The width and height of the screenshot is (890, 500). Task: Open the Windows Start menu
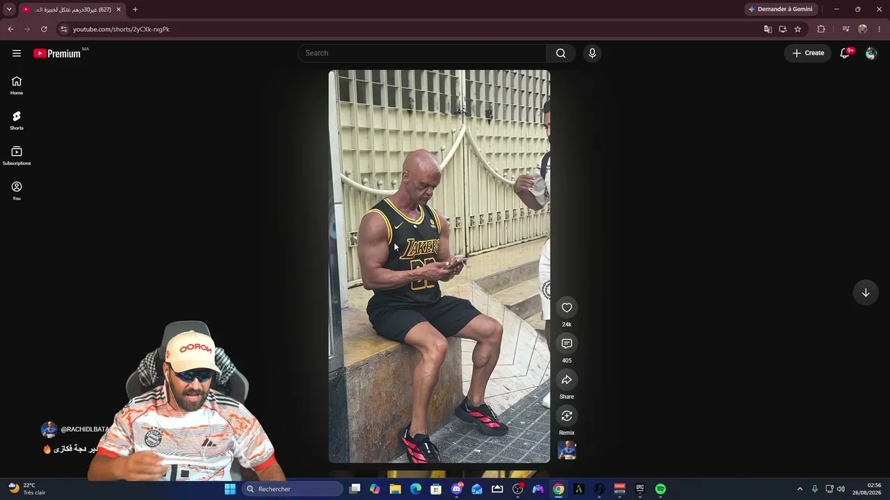point(230,489)
